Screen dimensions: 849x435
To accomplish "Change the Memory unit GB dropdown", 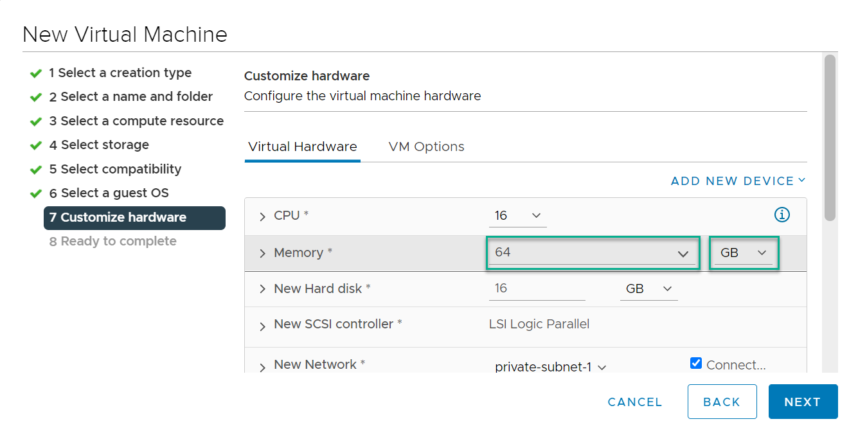I will coord(744,253).
